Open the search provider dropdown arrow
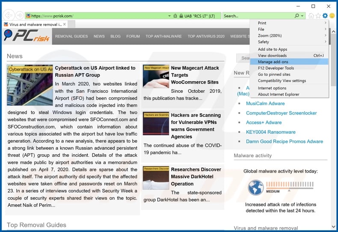338x232 pixels. pos(302,16)
